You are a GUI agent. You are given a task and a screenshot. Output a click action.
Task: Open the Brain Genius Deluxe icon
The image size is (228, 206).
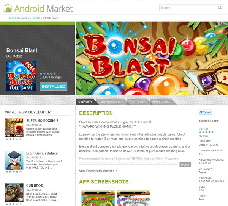[x=14, y=160]
